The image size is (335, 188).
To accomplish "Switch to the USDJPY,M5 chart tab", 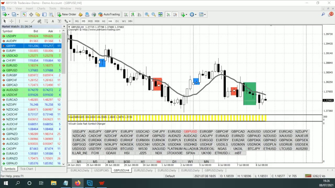I will (101, 171).
